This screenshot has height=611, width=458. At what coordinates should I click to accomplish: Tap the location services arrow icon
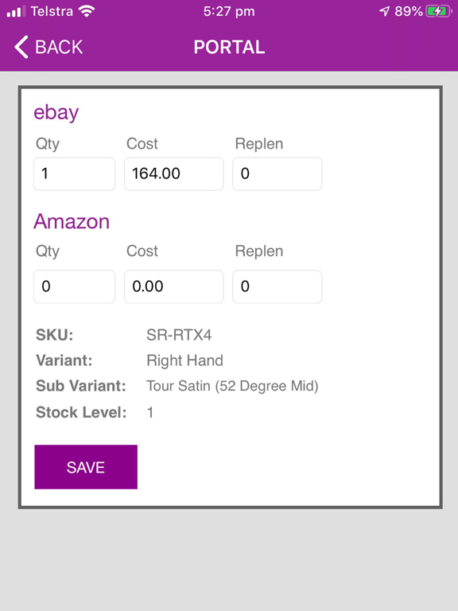pos(384,11)
